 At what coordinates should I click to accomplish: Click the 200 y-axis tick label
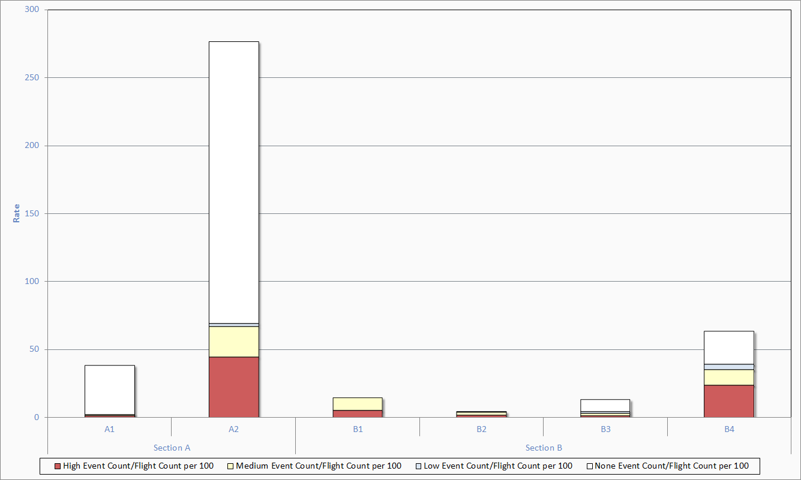(33, 146)
